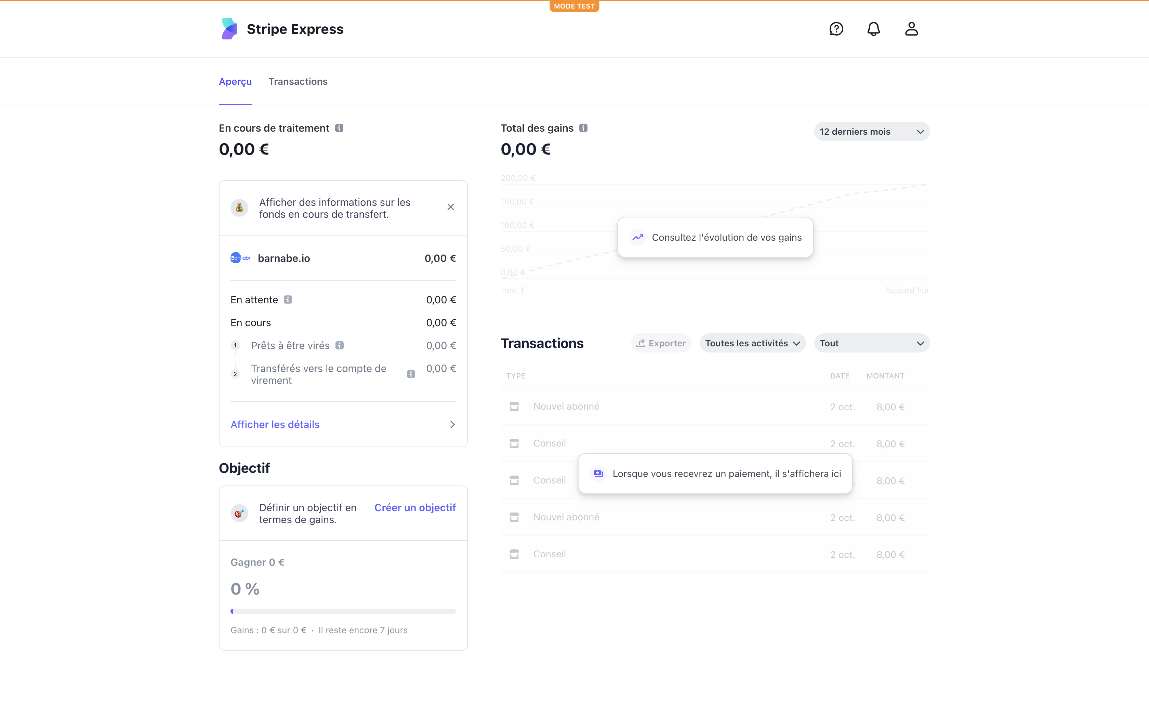
Task: Show info for En cours de traitement
Action: [x=339, y=128]
